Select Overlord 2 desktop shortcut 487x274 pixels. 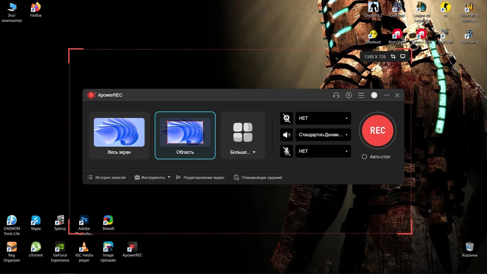click(x=373, y=10)
